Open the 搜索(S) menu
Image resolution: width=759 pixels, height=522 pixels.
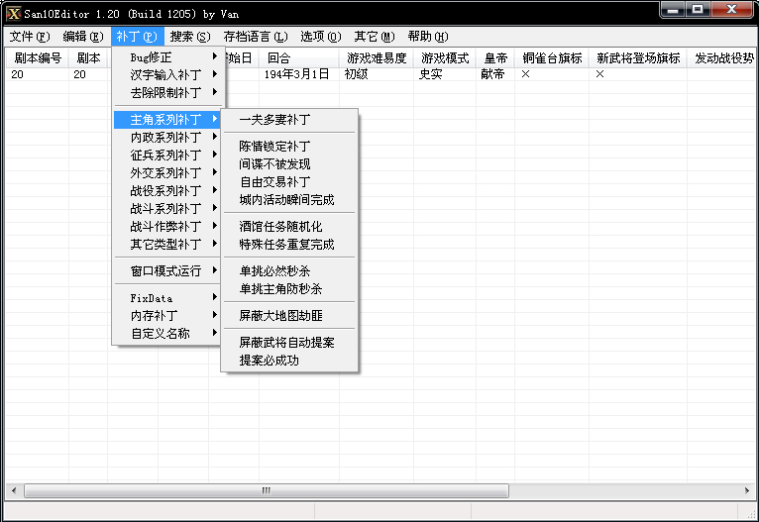189,37
